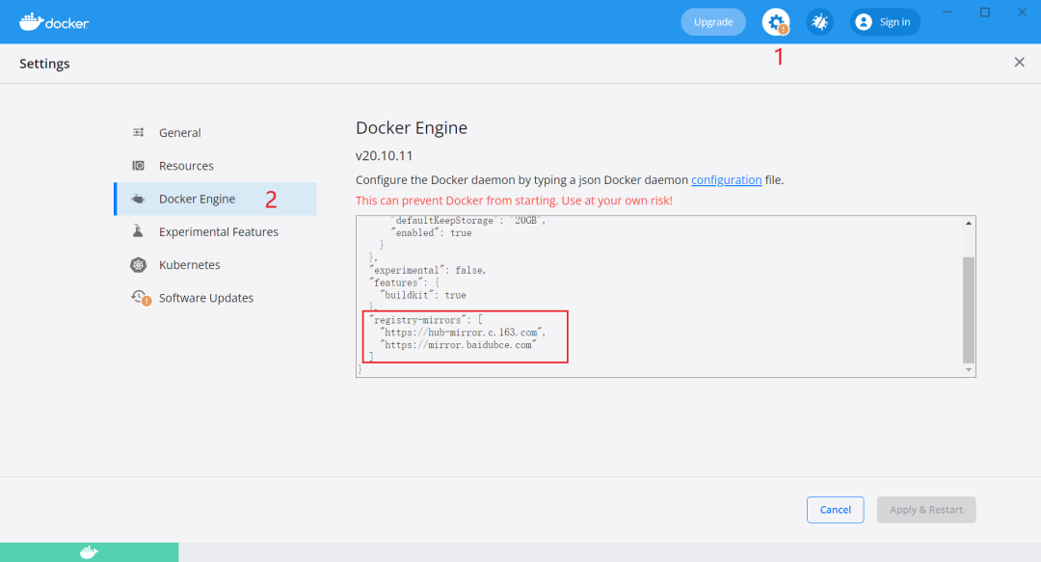Click the Upgrade button

point(713,22)
